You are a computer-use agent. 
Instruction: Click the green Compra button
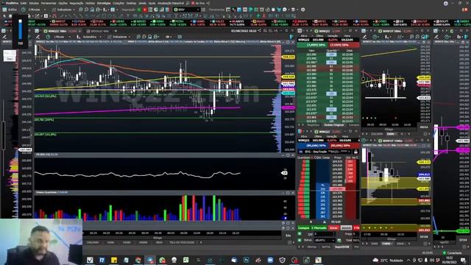point(303,228)
